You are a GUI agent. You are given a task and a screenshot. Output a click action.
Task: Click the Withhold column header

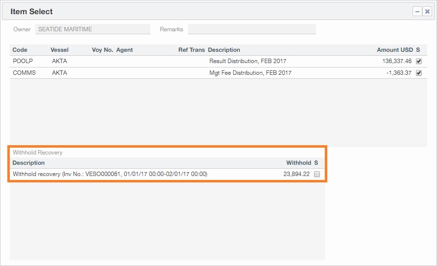click(x=298, y=163)
